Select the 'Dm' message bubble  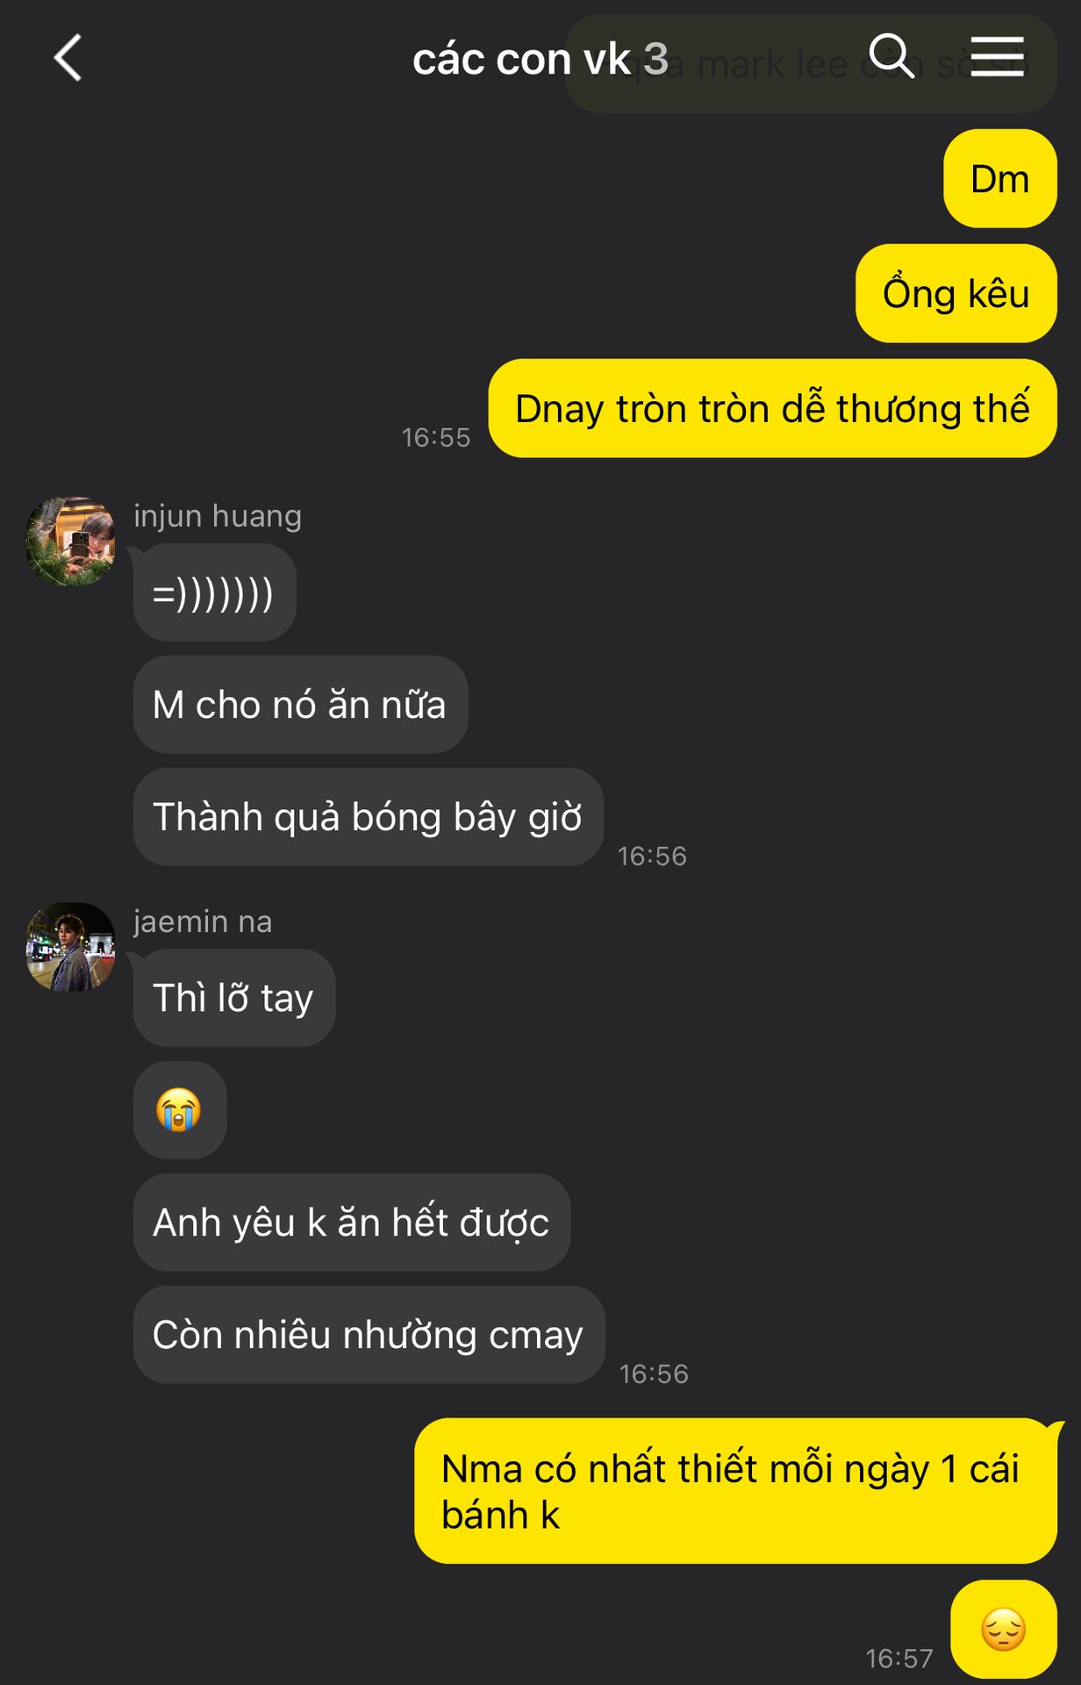tap(1000, 179)
